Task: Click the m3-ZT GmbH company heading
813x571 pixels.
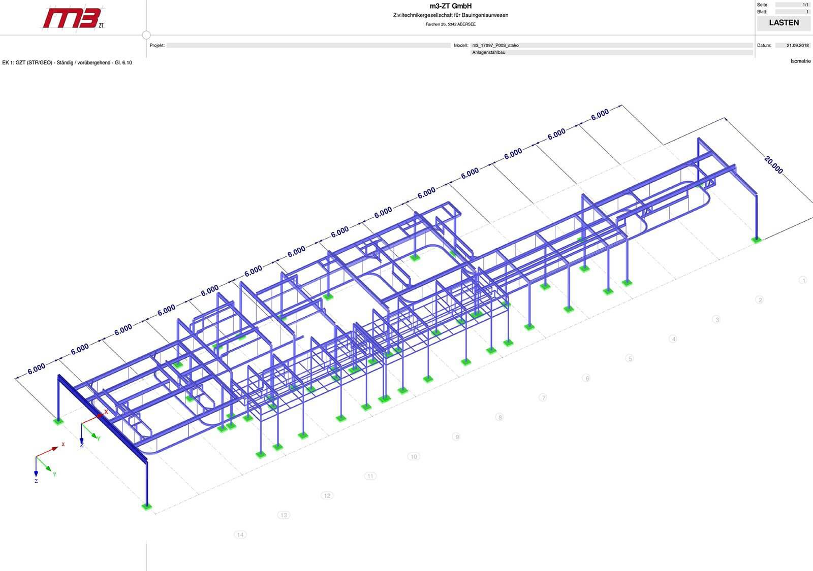Action: (x=451, y=6)
